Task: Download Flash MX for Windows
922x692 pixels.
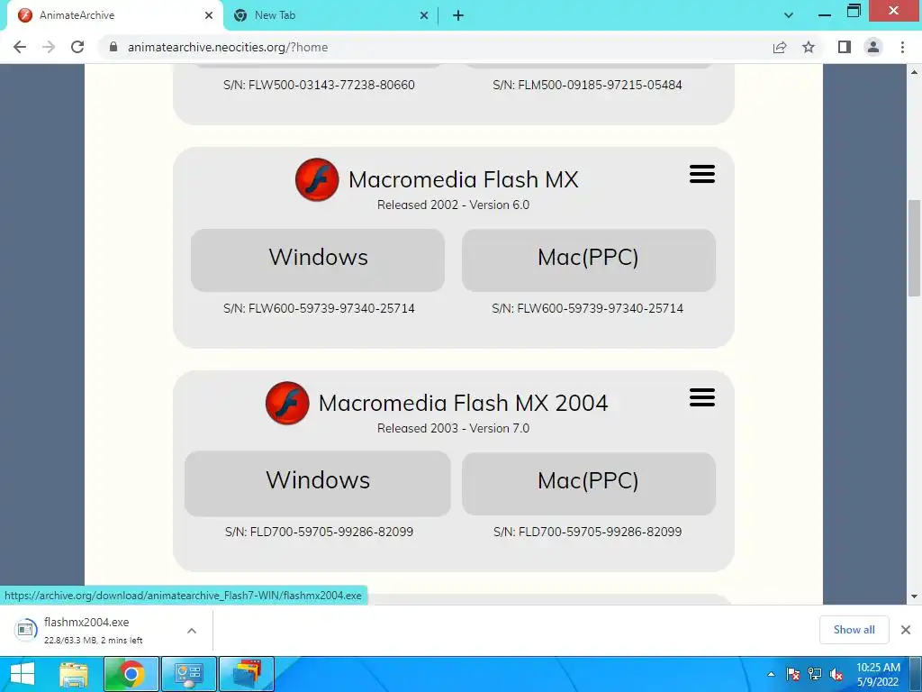Action: click(318, 260)
